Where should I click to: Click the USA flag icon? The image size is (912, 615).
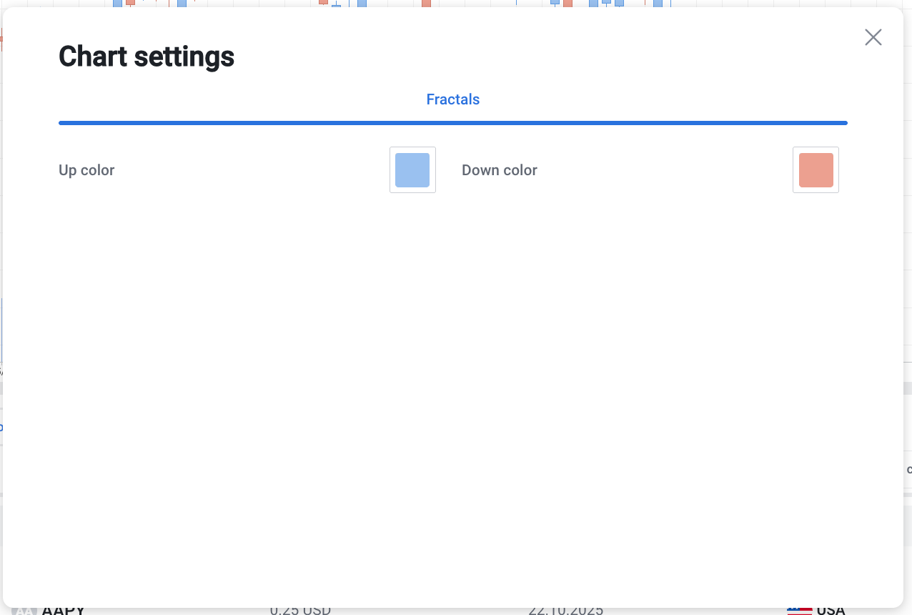pyautogui.click(x=799, y=611)
